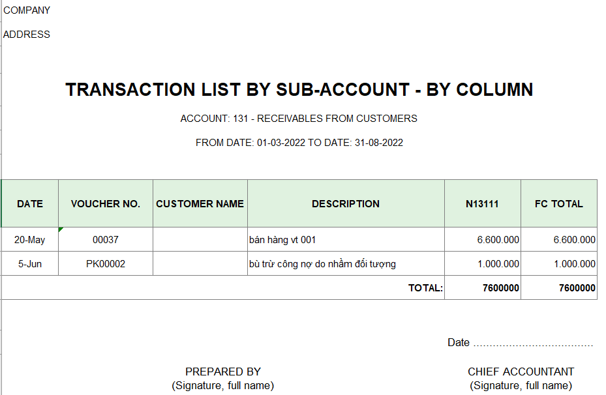Click the COMPANY cell
The image size is (606, 395).
click(x=27, y=10)
